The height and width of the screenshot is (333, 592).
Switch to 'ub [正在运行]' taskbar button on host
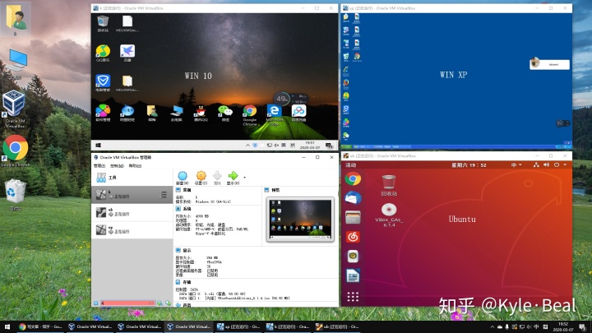coord(337,326)
